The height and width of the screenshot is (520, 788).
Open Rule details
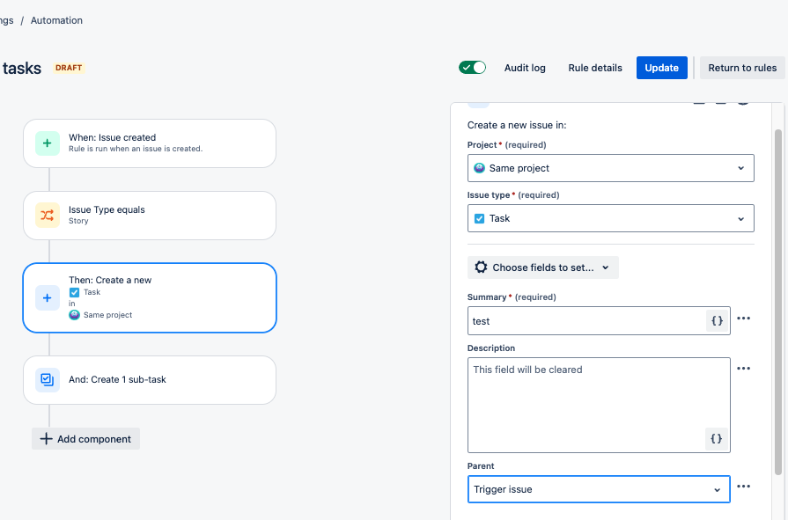[595, 68]
